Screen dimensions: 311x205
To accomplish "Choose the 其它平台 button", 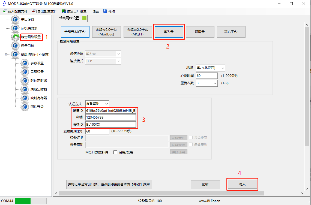I will (231, 32).
